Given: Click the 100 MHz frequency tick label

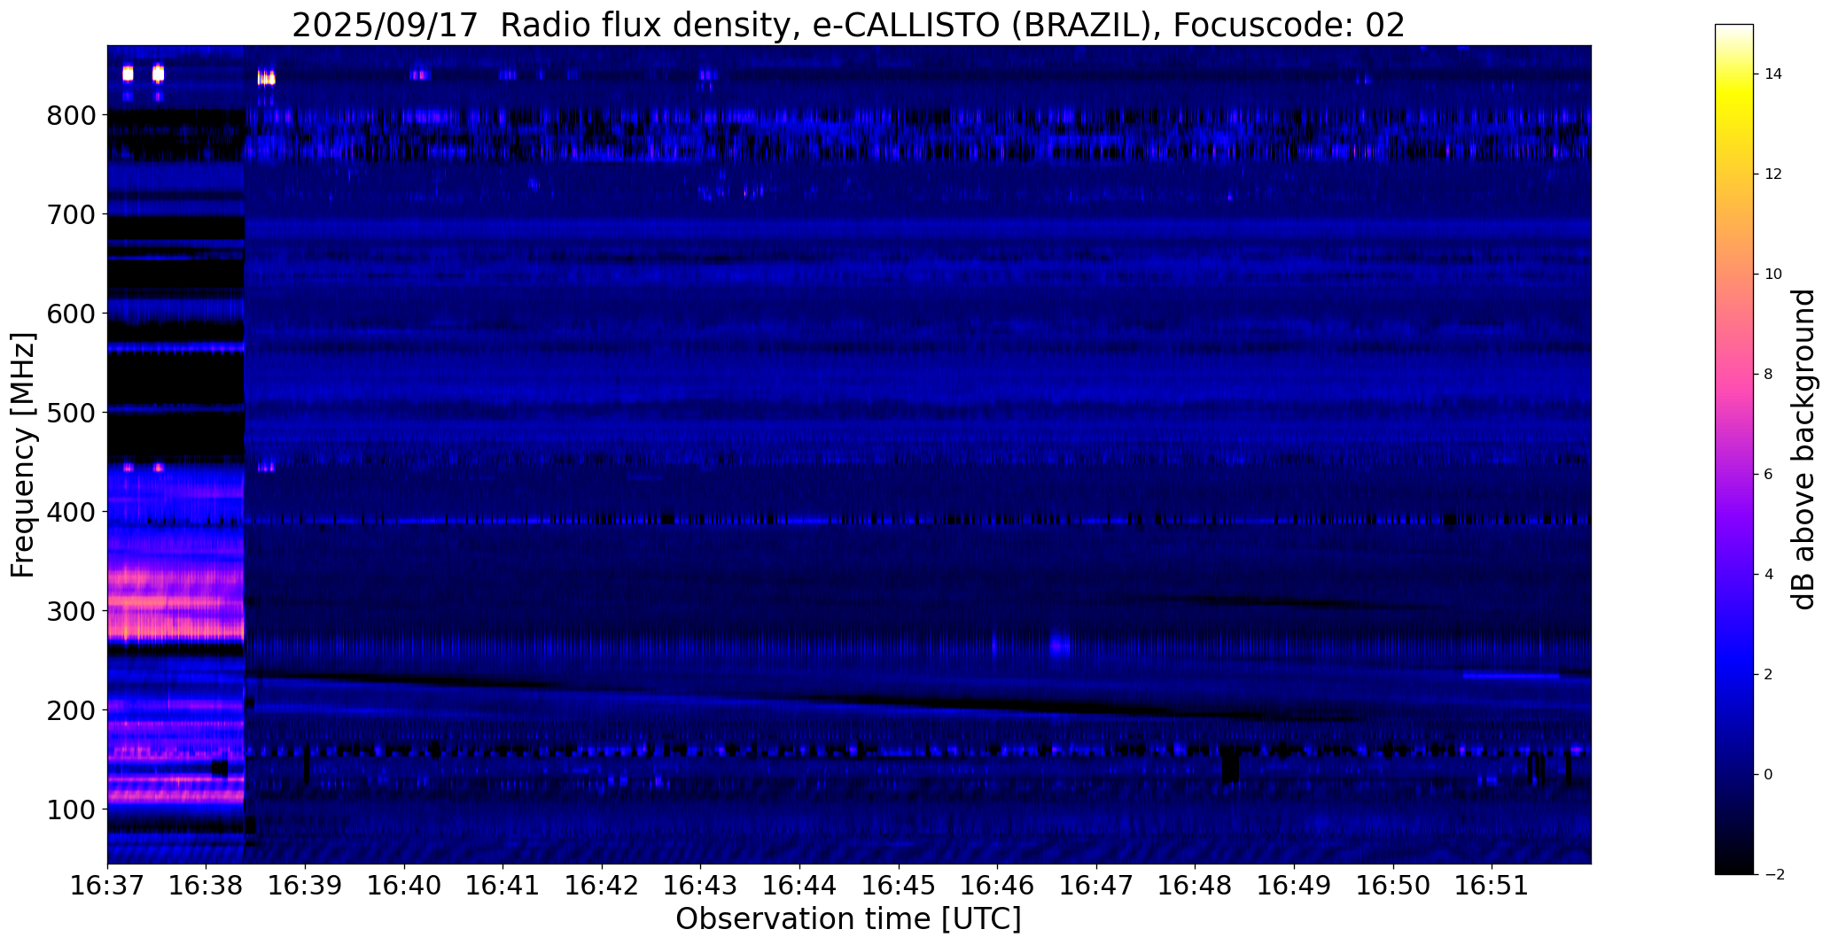Looking at the screenshot, I should click(71, 809).
